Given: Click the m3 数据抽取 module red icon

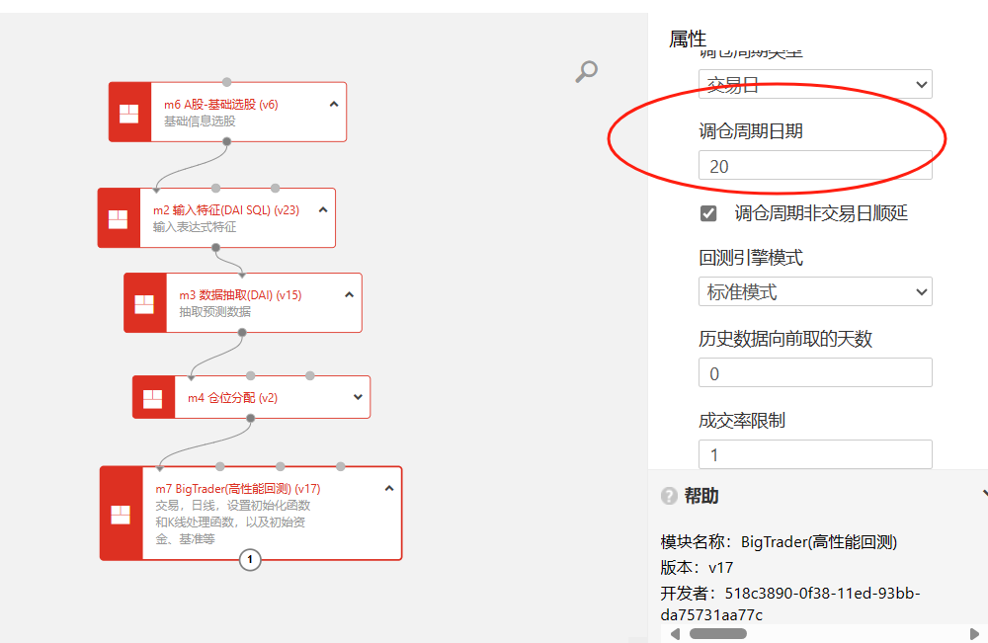Looking at the screenshot, I should point(144,303).
